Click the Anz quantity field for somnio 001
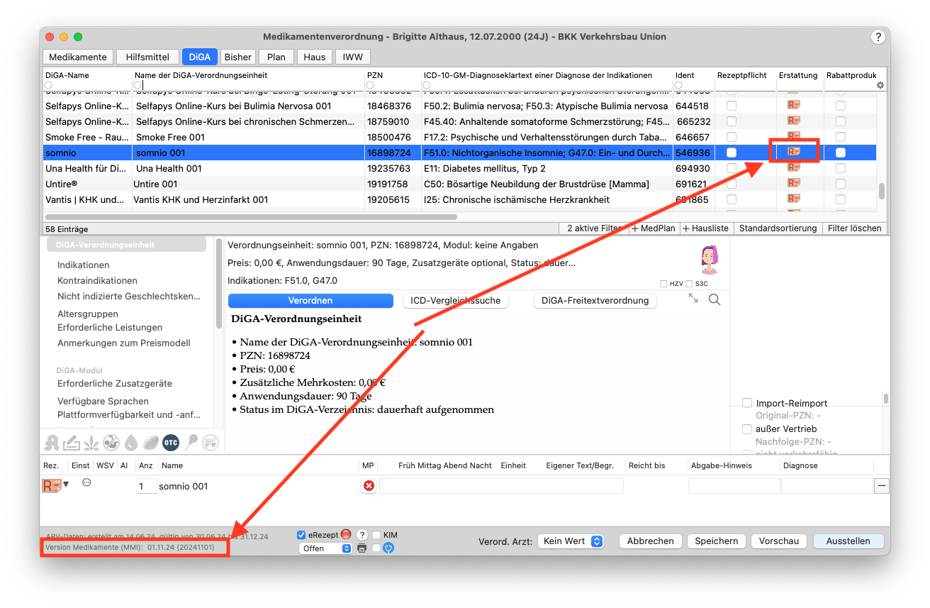The image size is (930, 608). 147,486
